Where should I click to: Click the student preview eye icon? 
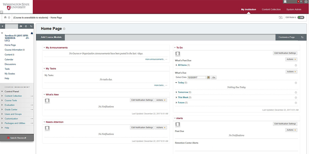pos(281,17)
